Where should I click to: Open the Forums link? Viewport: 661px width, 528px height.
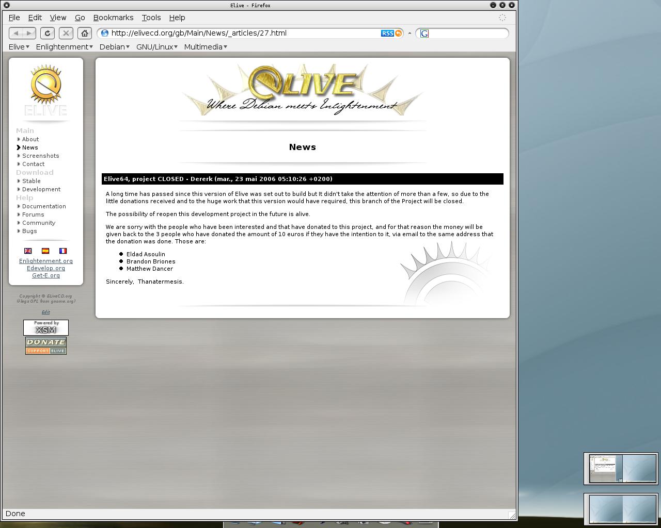coord(33,214)
